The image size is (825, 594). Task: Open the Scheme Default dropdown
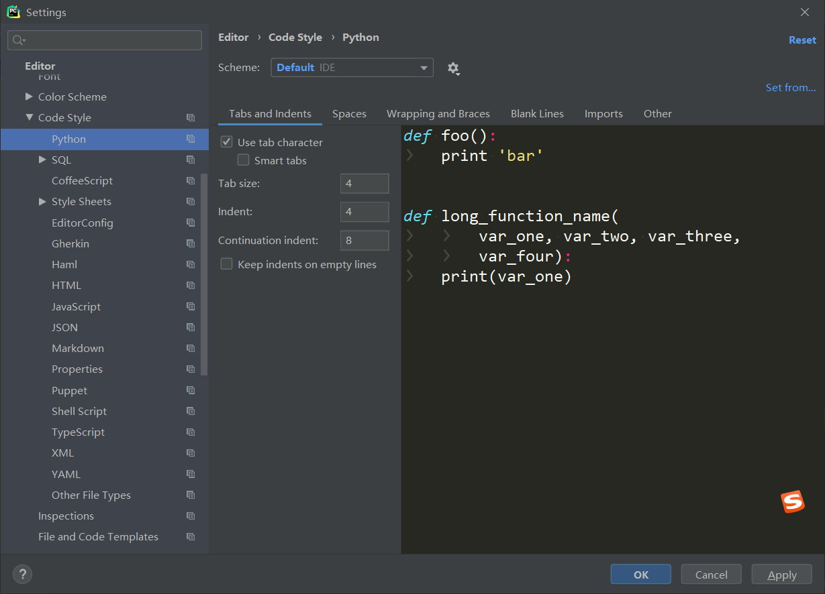(352, 68)
